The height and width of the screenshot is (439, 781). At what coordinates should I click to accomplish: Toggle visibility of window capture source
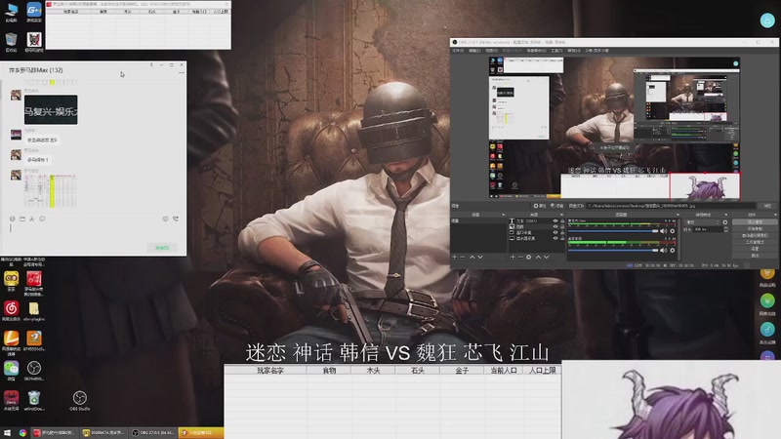pos(555,232)
